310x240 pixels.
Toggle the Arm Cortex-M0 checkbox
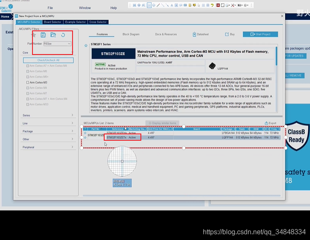(x=28, y=71)
